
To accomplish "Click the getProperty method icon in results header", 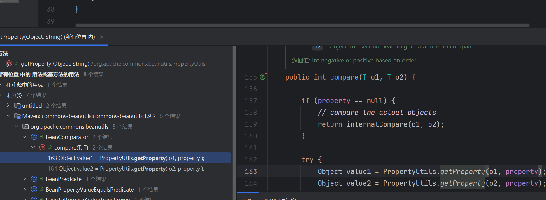I will click(x=9, y=64).
